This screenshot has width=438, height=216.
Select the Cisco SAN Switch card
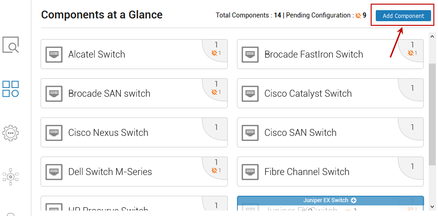pyautogui.click(x=330, y=132)
